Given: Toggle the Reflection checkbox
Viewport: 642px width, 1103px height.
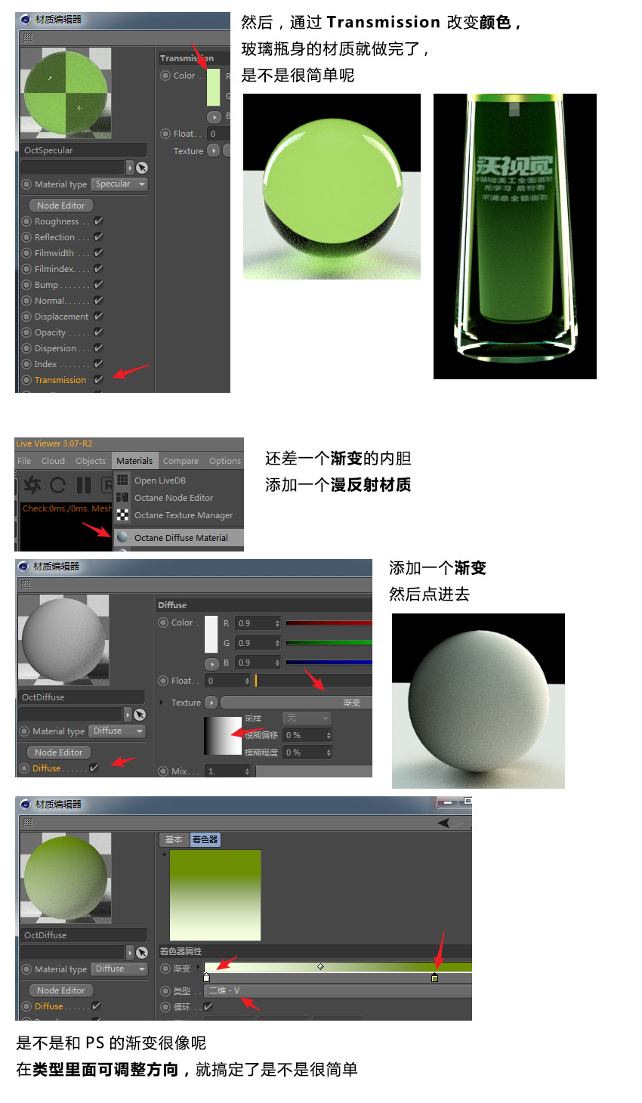Looking at the screenshot, I should [98, 237].
